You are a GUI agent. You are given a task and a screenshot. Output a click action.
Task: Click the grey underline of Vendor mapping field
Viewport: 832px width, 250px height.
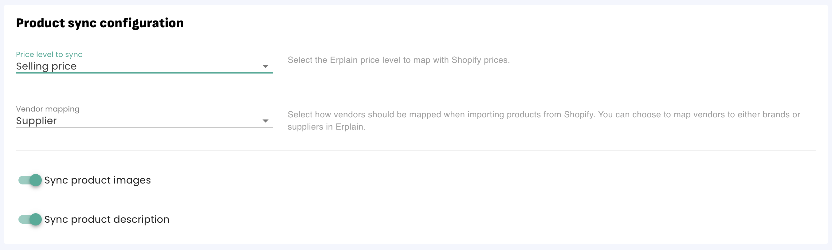[x=144, y=127]
